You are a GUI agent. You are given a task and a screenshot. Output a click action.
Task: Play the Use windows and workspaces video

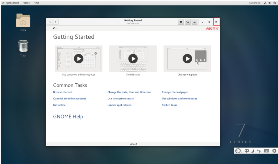(79, 58)
